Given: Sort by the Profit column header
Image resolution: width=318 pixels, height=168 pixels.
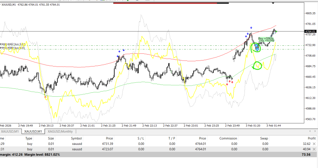Looking at the screenshot, I should click(x=312, y=138).
